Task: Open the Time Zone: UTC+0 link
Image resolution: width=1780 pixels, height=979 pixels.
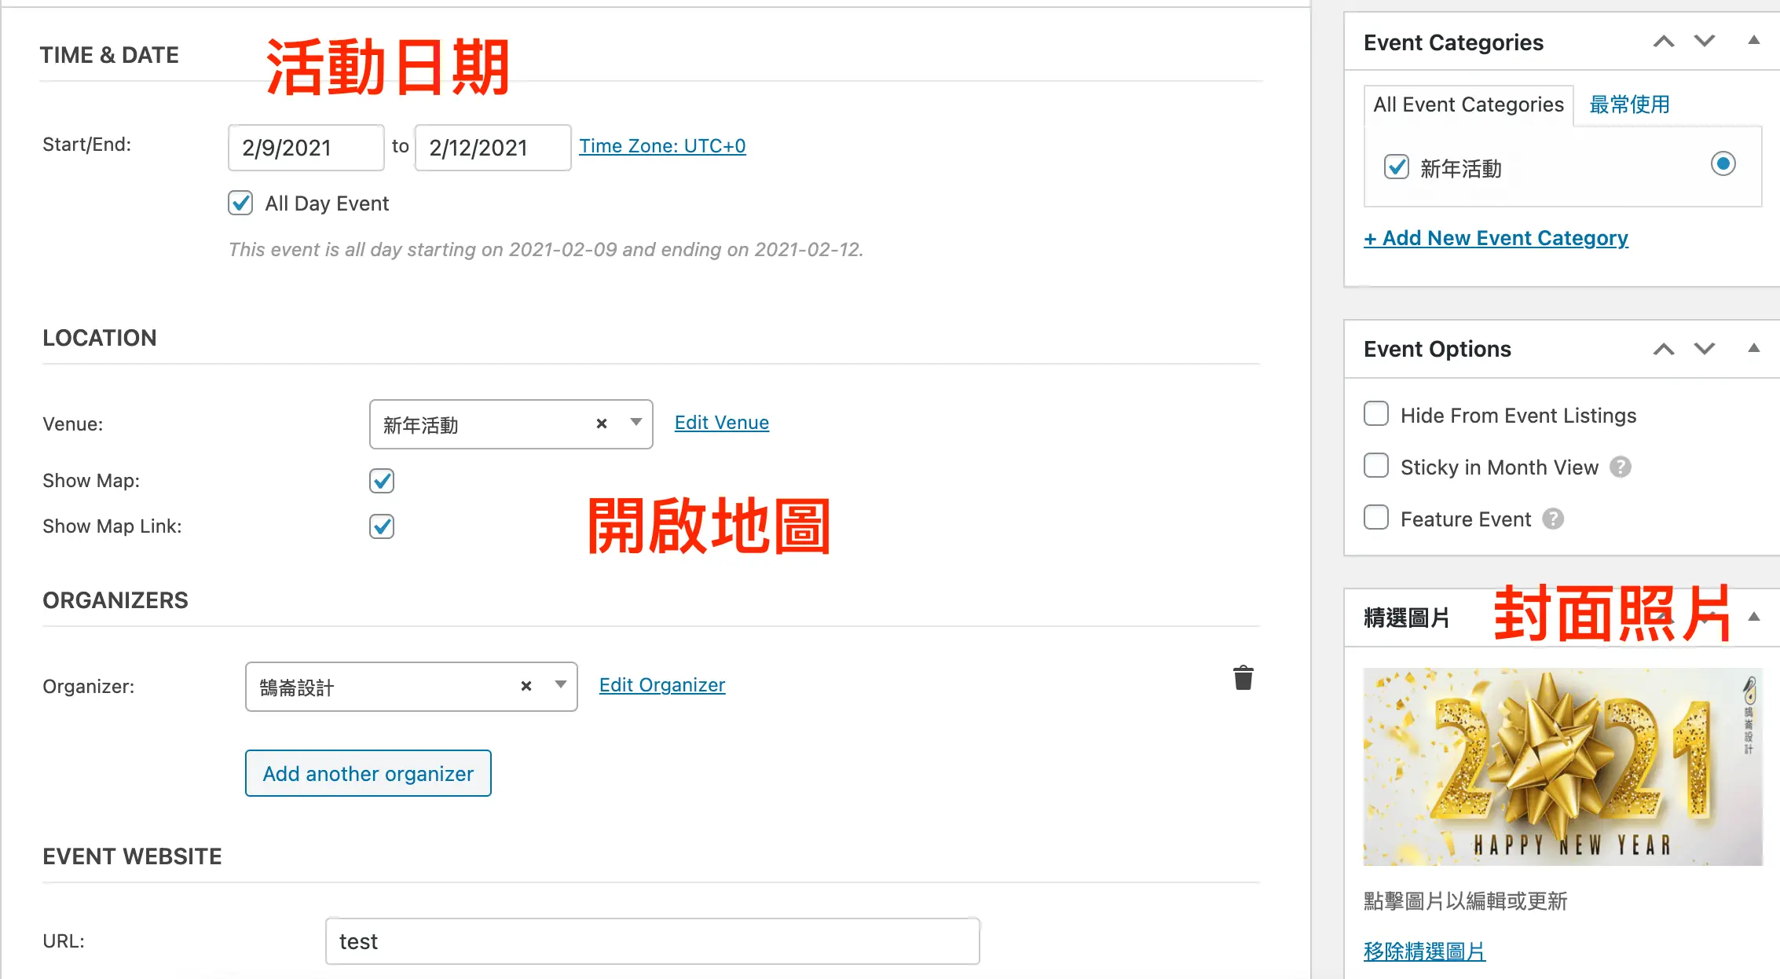Action: click(662, 146)
